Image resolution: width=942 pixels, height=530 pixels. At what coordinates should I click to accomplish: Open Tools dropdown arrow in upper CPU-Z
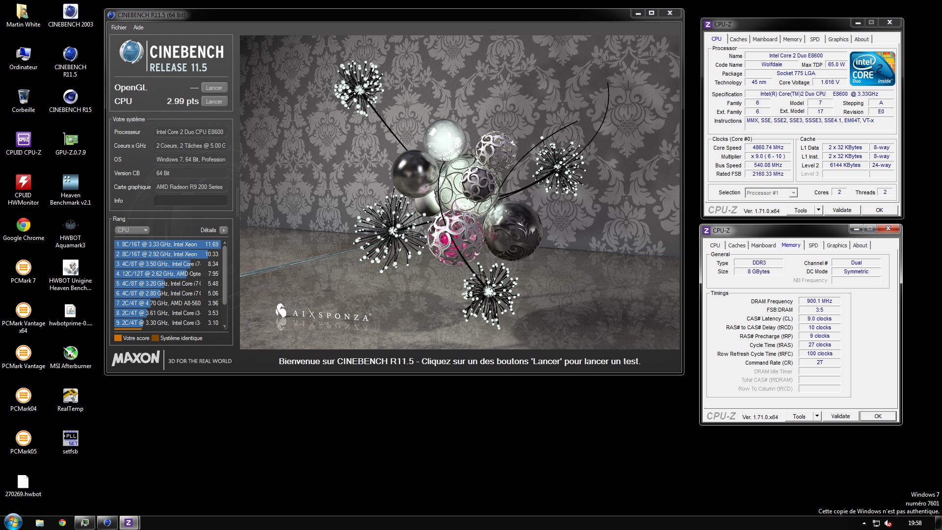[818, 211]
